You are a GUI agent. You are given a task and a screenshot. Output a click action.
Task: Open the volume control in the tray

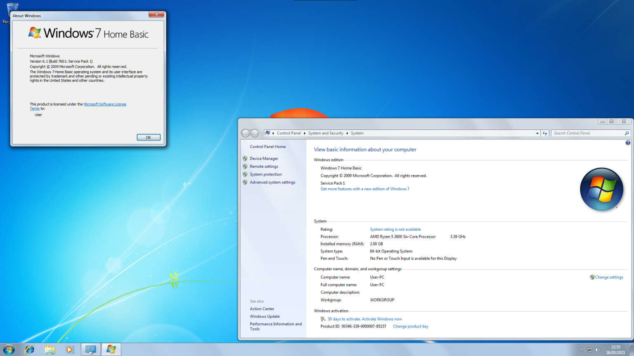pos(598,349)
